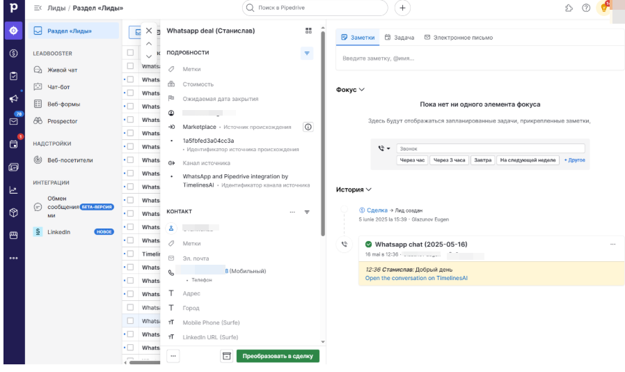Image resolution: width=625 pixels, height=372 pixels.
Task: Switch to the Задача tab
Action: point(399,38)
